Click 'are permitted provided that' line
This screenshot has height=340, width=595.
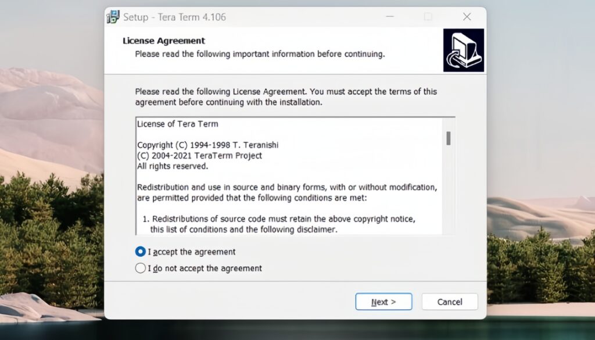252,198
